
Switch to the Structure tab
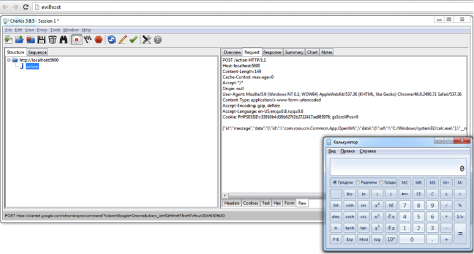(16, 52)
